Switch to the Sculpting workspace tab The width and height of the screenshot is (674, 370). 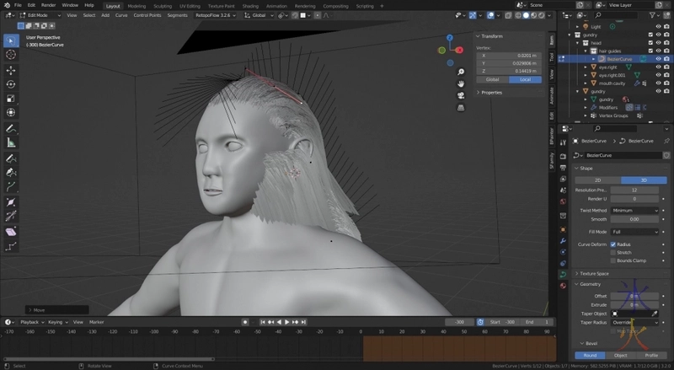(162, 5)
